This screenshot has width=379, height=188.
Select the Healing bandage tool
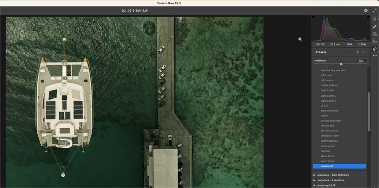click(x=375, y=27)
